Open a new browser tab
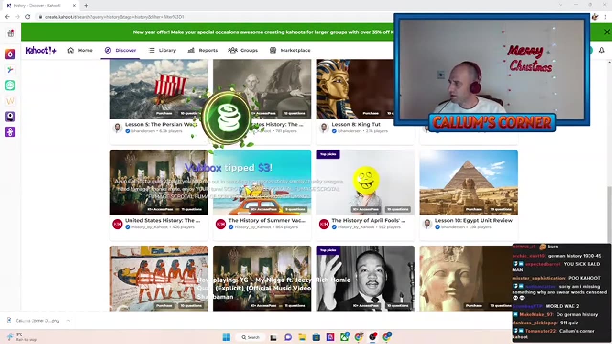Viewport: 612px width, 344px height. coord(86,6)
